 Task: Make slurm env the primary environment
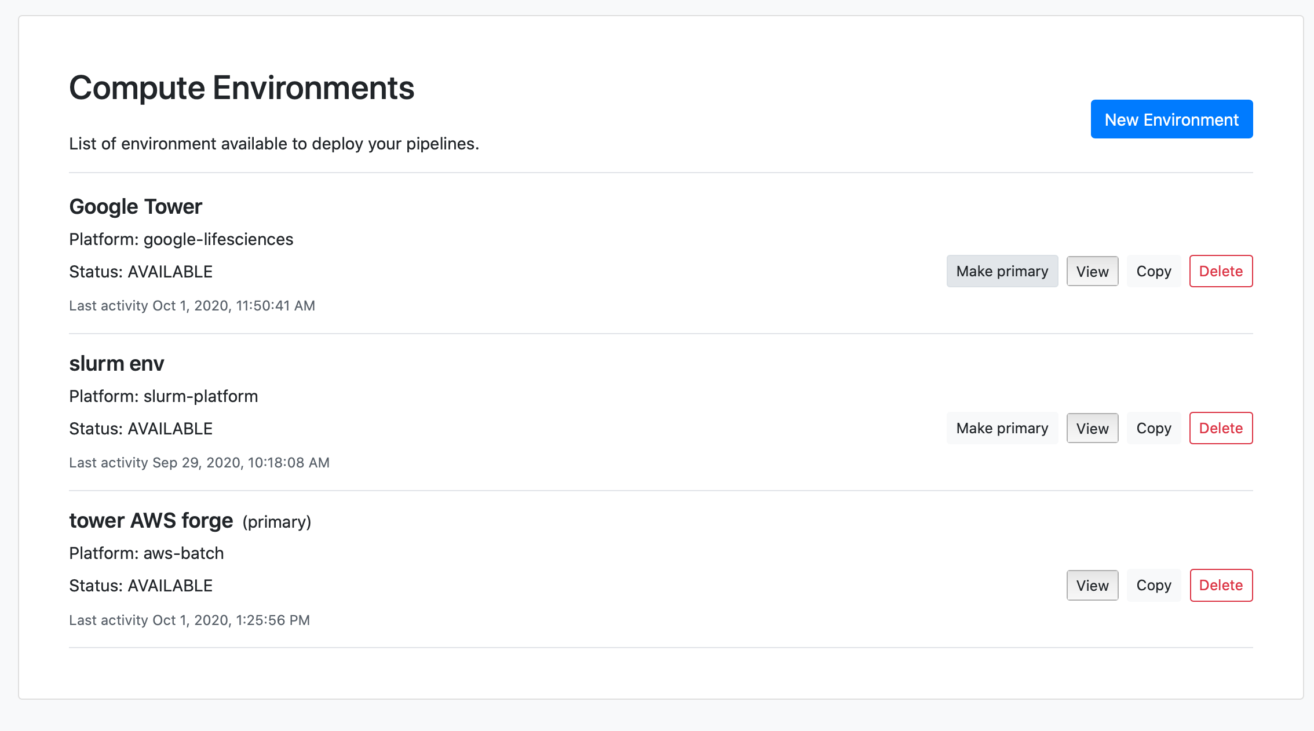click(x=1002, y=428)
